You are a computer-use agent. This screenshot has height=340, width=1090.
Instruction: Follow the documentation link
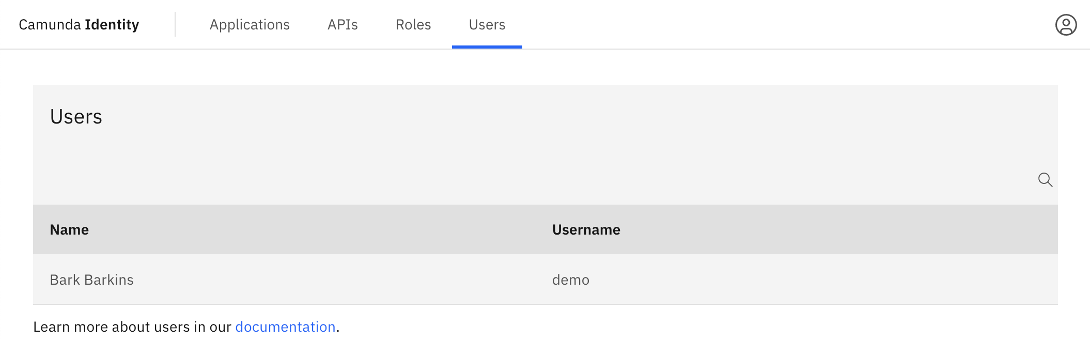pos(285,327)
